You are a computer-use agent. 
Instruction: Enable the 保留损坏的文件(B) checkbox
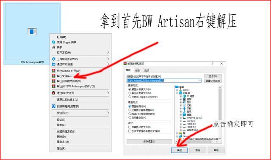[130, 127]
